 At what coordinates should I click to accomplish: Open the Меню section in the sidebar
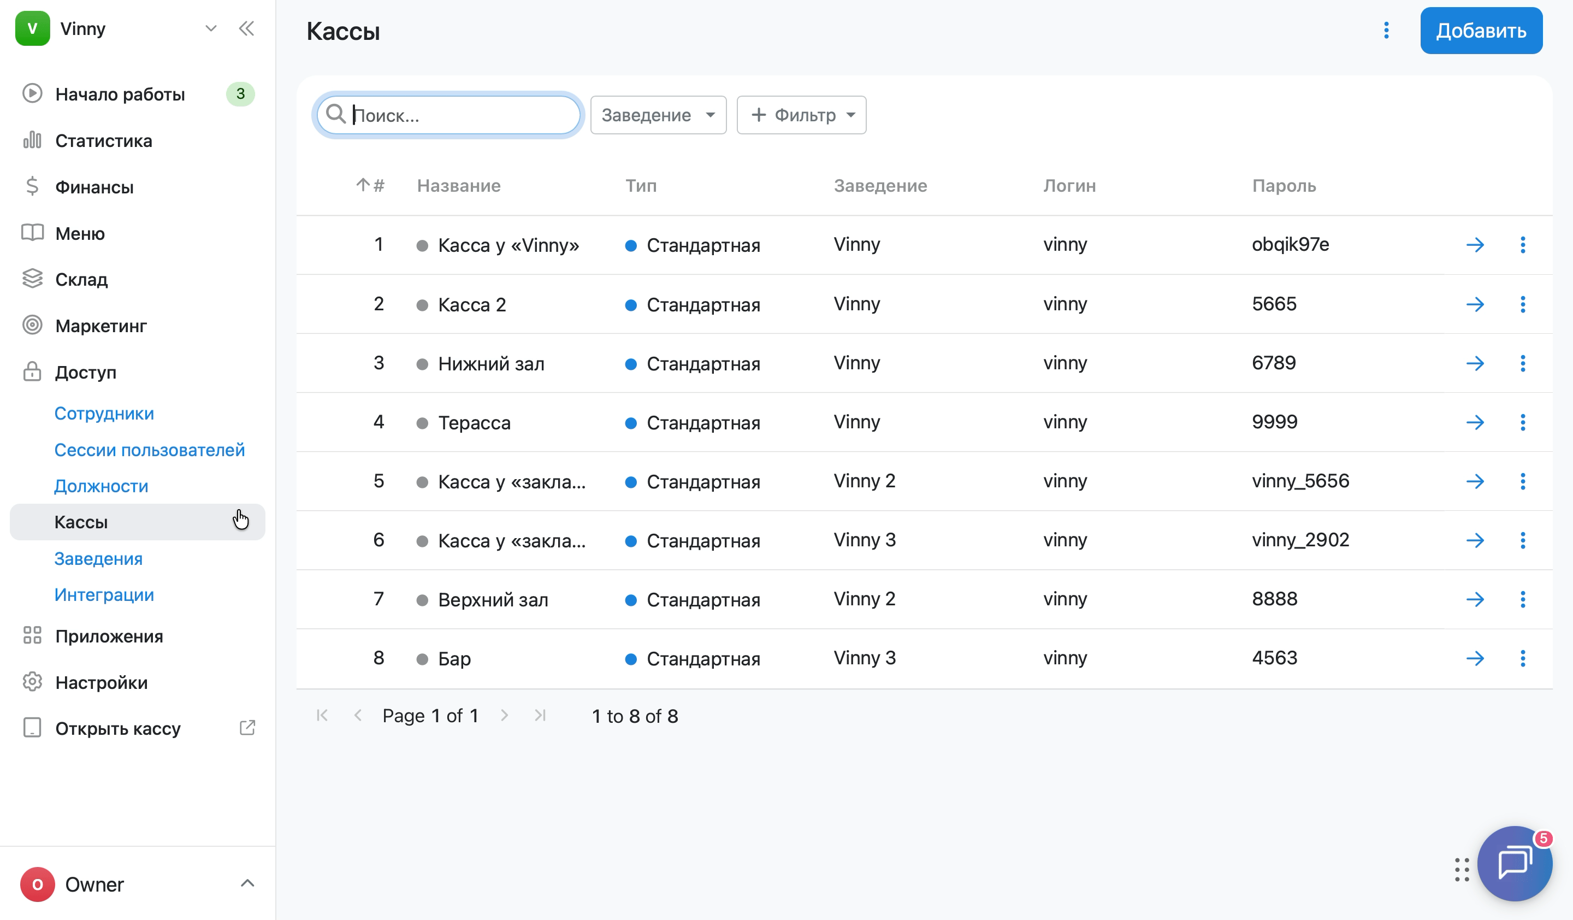point(80,233)
